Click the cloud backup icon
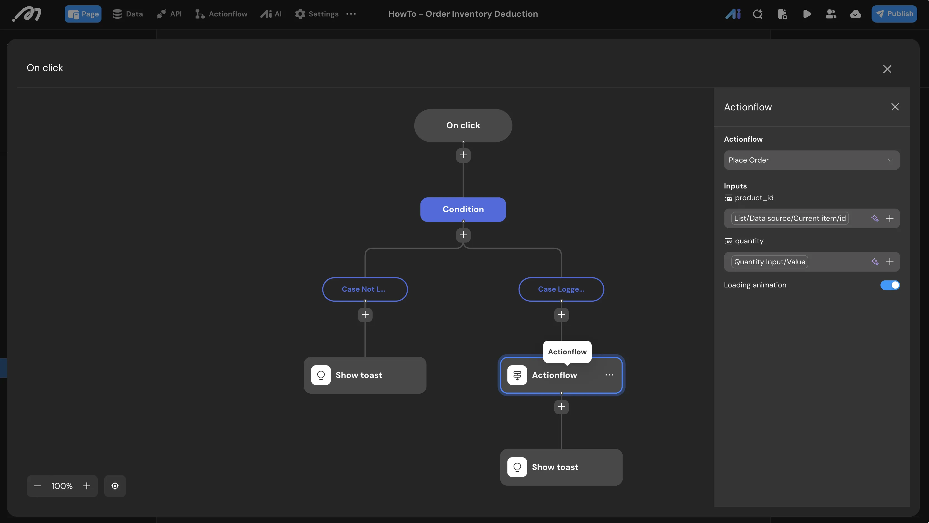The height and width of the screenshot is (523, 929). click(x=855, y=14)
